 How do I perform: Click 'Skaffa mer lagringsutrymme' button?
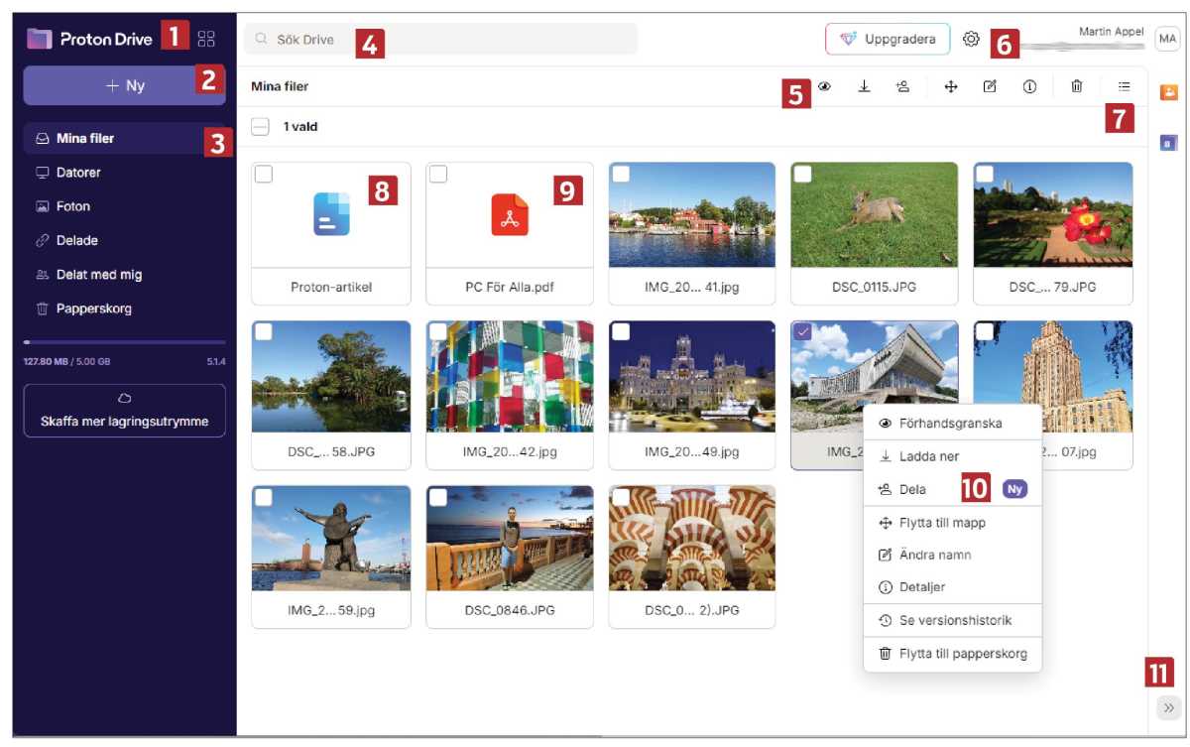[124, 411]
